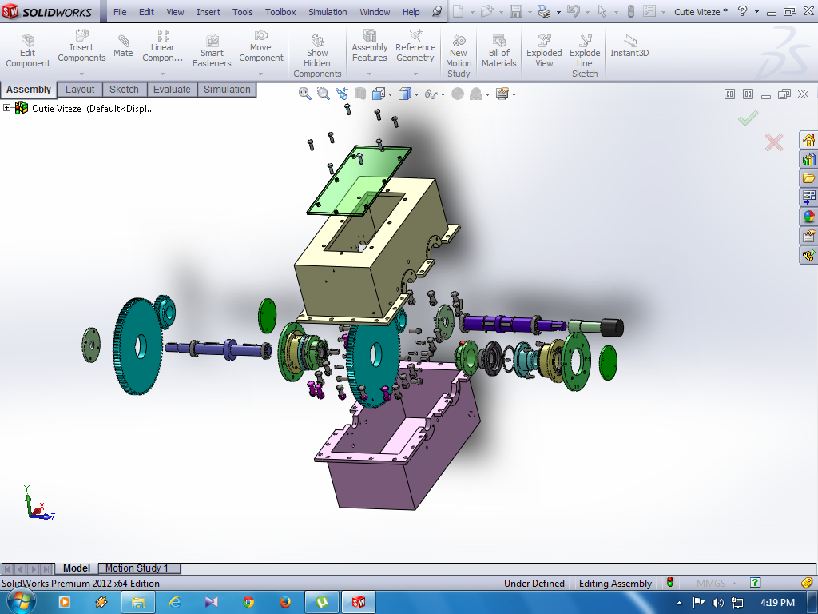Open Display Style dropdown arrow

(416, 94)
